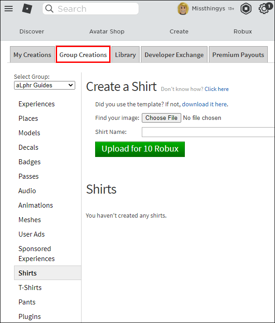Click the 'No file chosen' text
Viewport: 275px width, 323px height.
[x=202, y=118]
